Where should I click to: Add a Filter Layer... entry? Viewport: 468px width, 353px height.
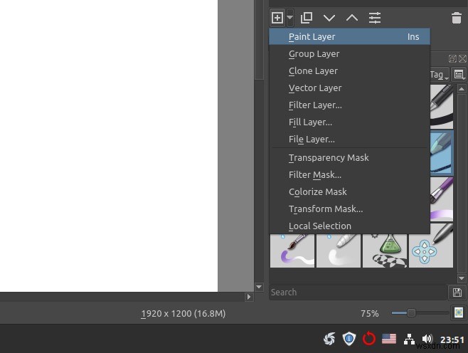click(349, 105)
